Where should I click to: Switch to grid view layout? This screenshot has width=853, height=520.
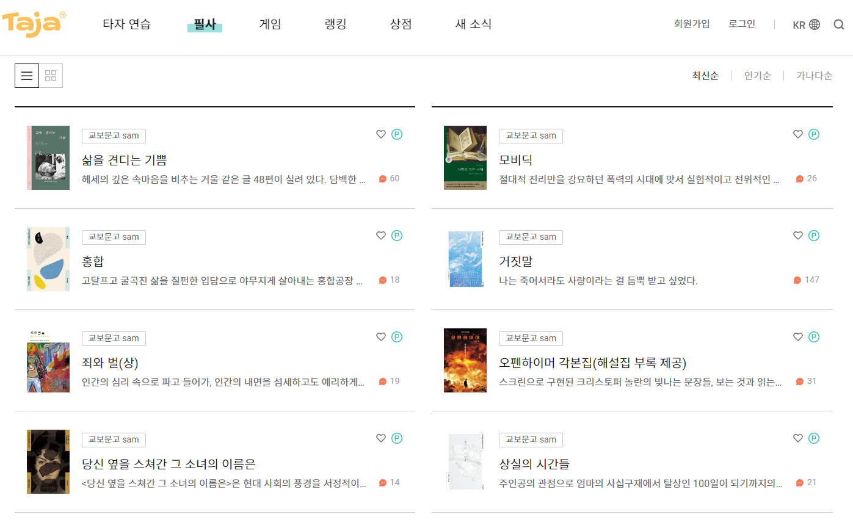(x=51, y=76)
